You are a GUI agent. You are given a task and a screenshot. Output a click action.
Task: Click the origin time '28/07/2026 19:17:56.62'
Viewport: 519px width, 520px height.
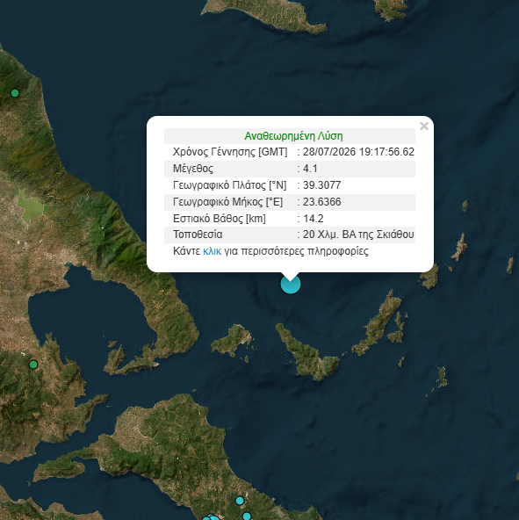point(358,152)
